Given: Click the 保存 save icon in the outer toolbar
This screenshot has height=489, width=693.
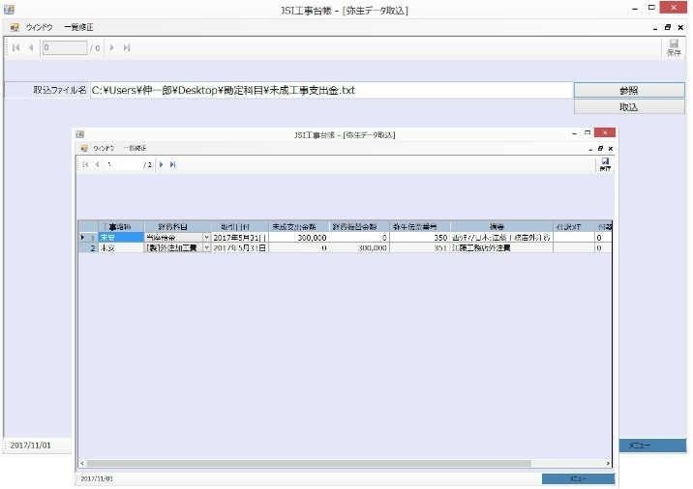Looking at the screenshot, I should pyautogui.click(x=674, y=48).
